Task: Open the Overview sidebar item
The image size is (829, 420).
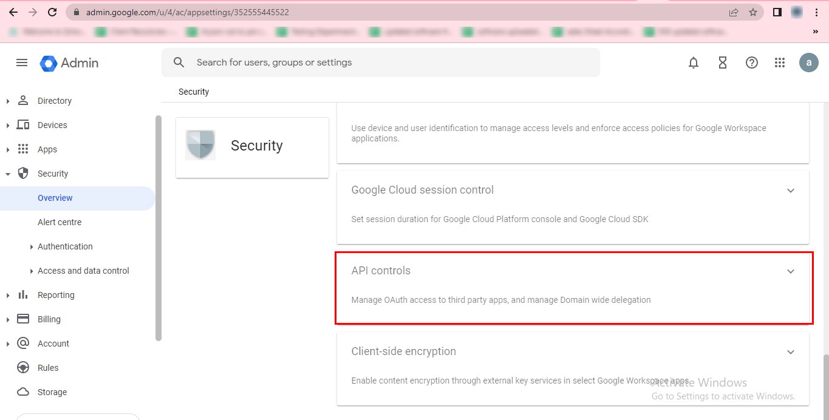Action: coord(55,198)
